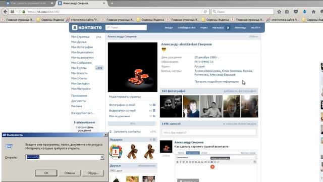This screenshot has width=323, height=182.
Task: Click the camera icon next to Фотографии со мной
Action: pos(154,105)
